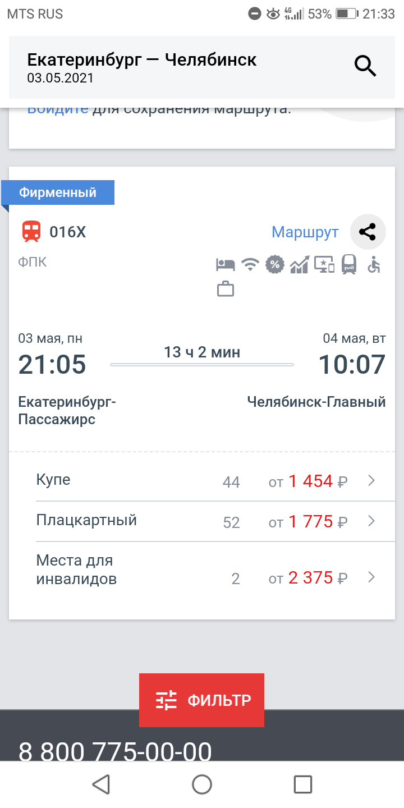The height and width of the screenshot is (808, 404).
Task: Tap the percent discount badge icon
Action: (274, 265)
